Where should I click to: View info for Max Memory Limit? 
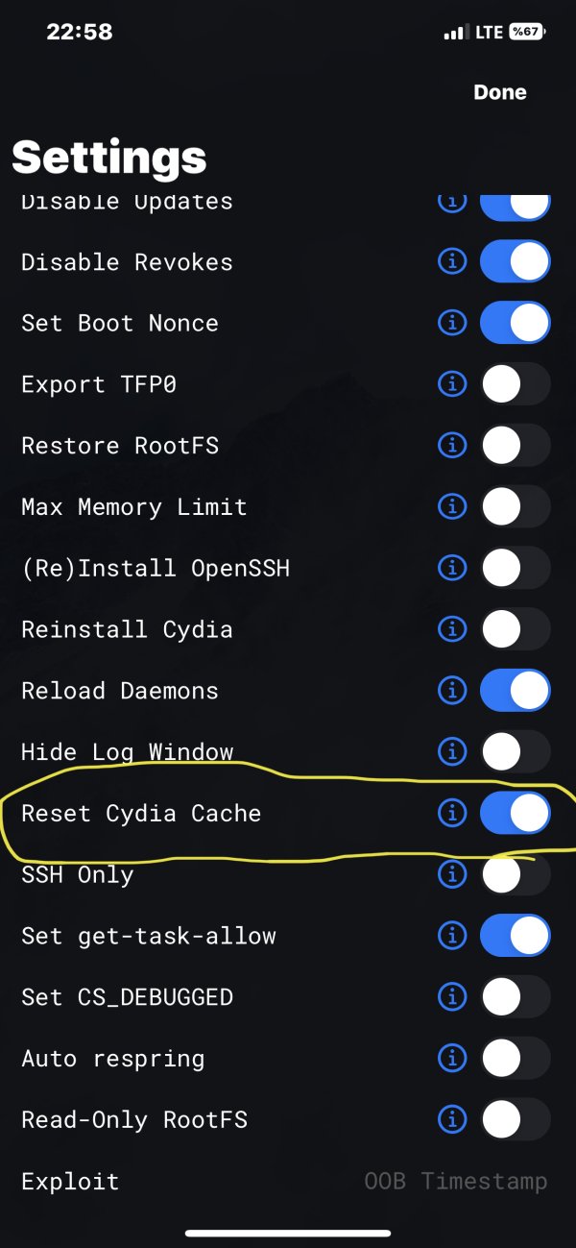[x=449, y=506]
